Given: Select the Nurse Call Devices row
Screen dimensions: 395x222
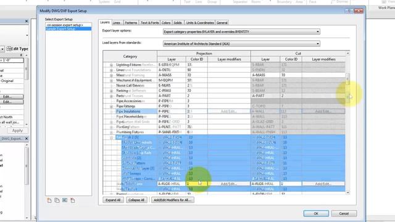Looking at the screenshot, I should point(130,86).
